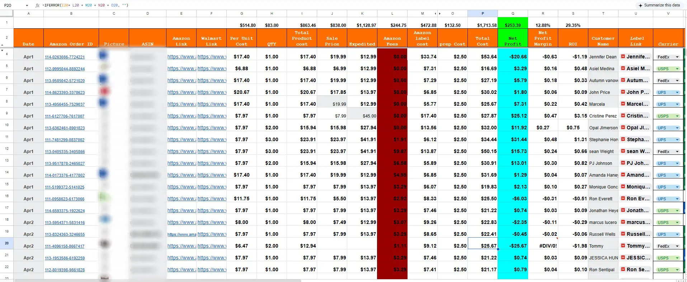Click the Customer Name header cell
This screenshot has width=687, height=282.
coord(603,38)
